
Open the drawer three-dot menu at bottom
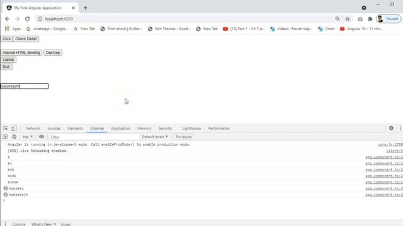[x=6, y=224]
